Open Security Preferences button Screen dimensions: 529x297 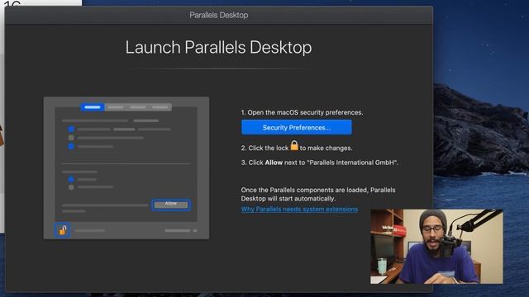click(297, 127)
